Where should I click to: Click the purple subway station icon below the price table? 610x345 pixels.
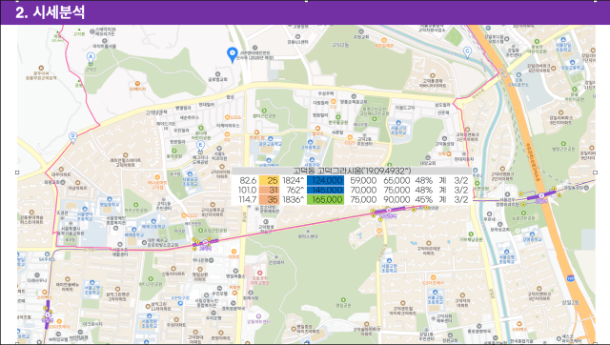point(388,211)
